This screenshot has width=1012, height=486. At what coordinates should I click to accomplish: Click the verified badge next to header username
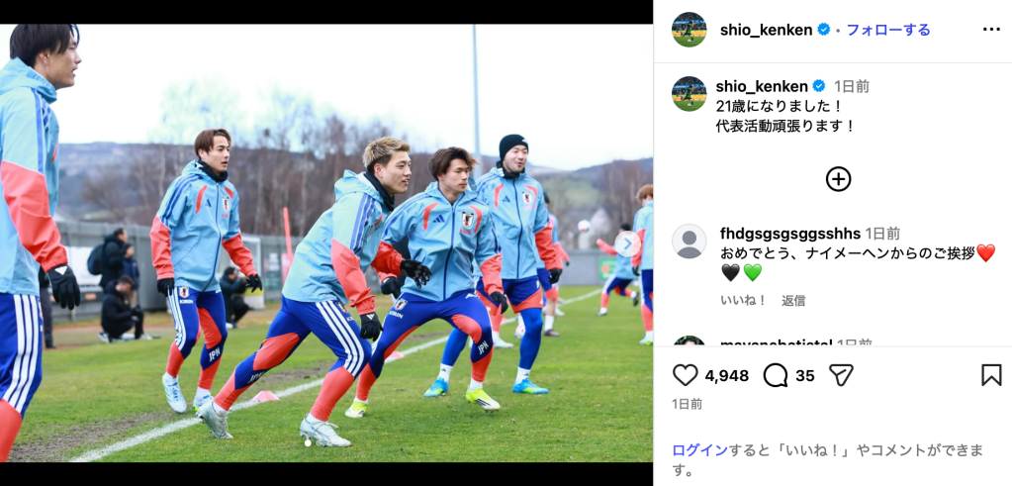tap(823, 30)
